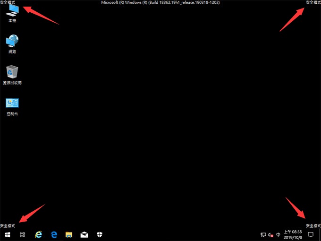321x241 pixels.
Task: Open Task View from the taskbar
Action: point(22,234)
